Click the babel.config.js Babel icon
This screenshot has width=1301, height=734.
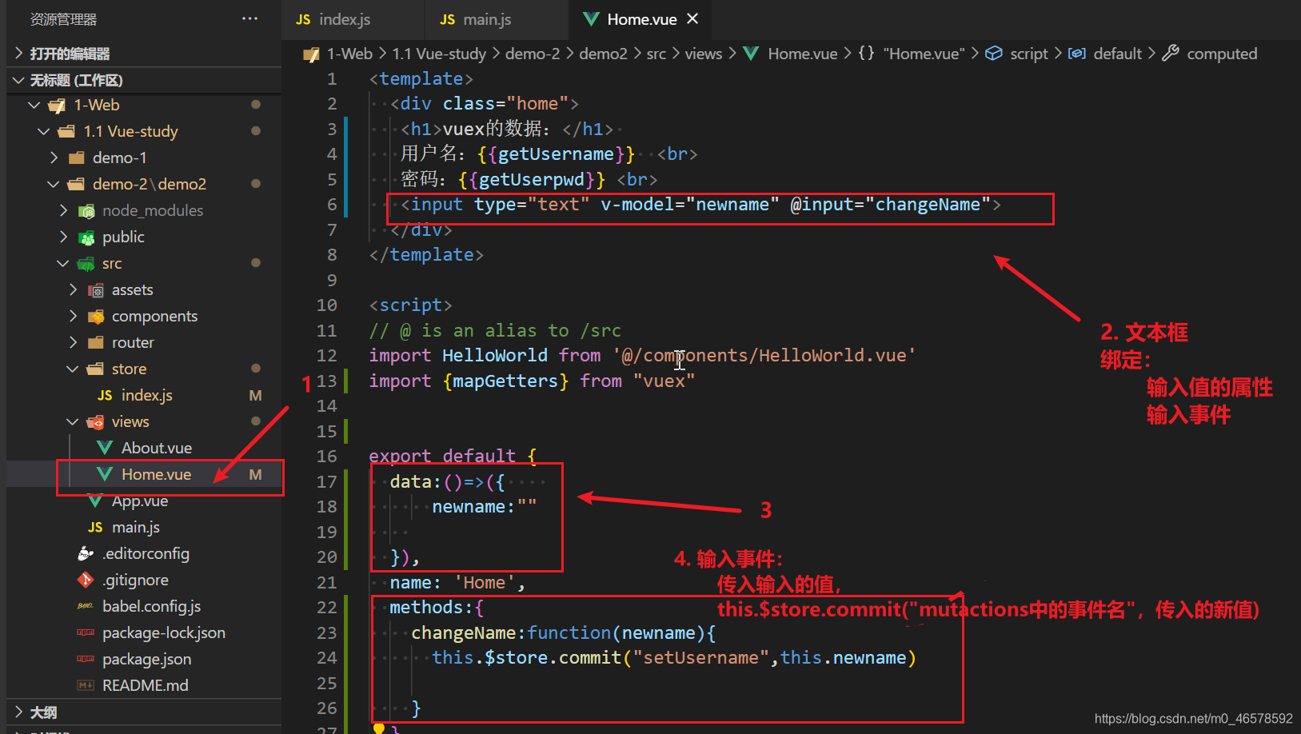coord(86,606)
